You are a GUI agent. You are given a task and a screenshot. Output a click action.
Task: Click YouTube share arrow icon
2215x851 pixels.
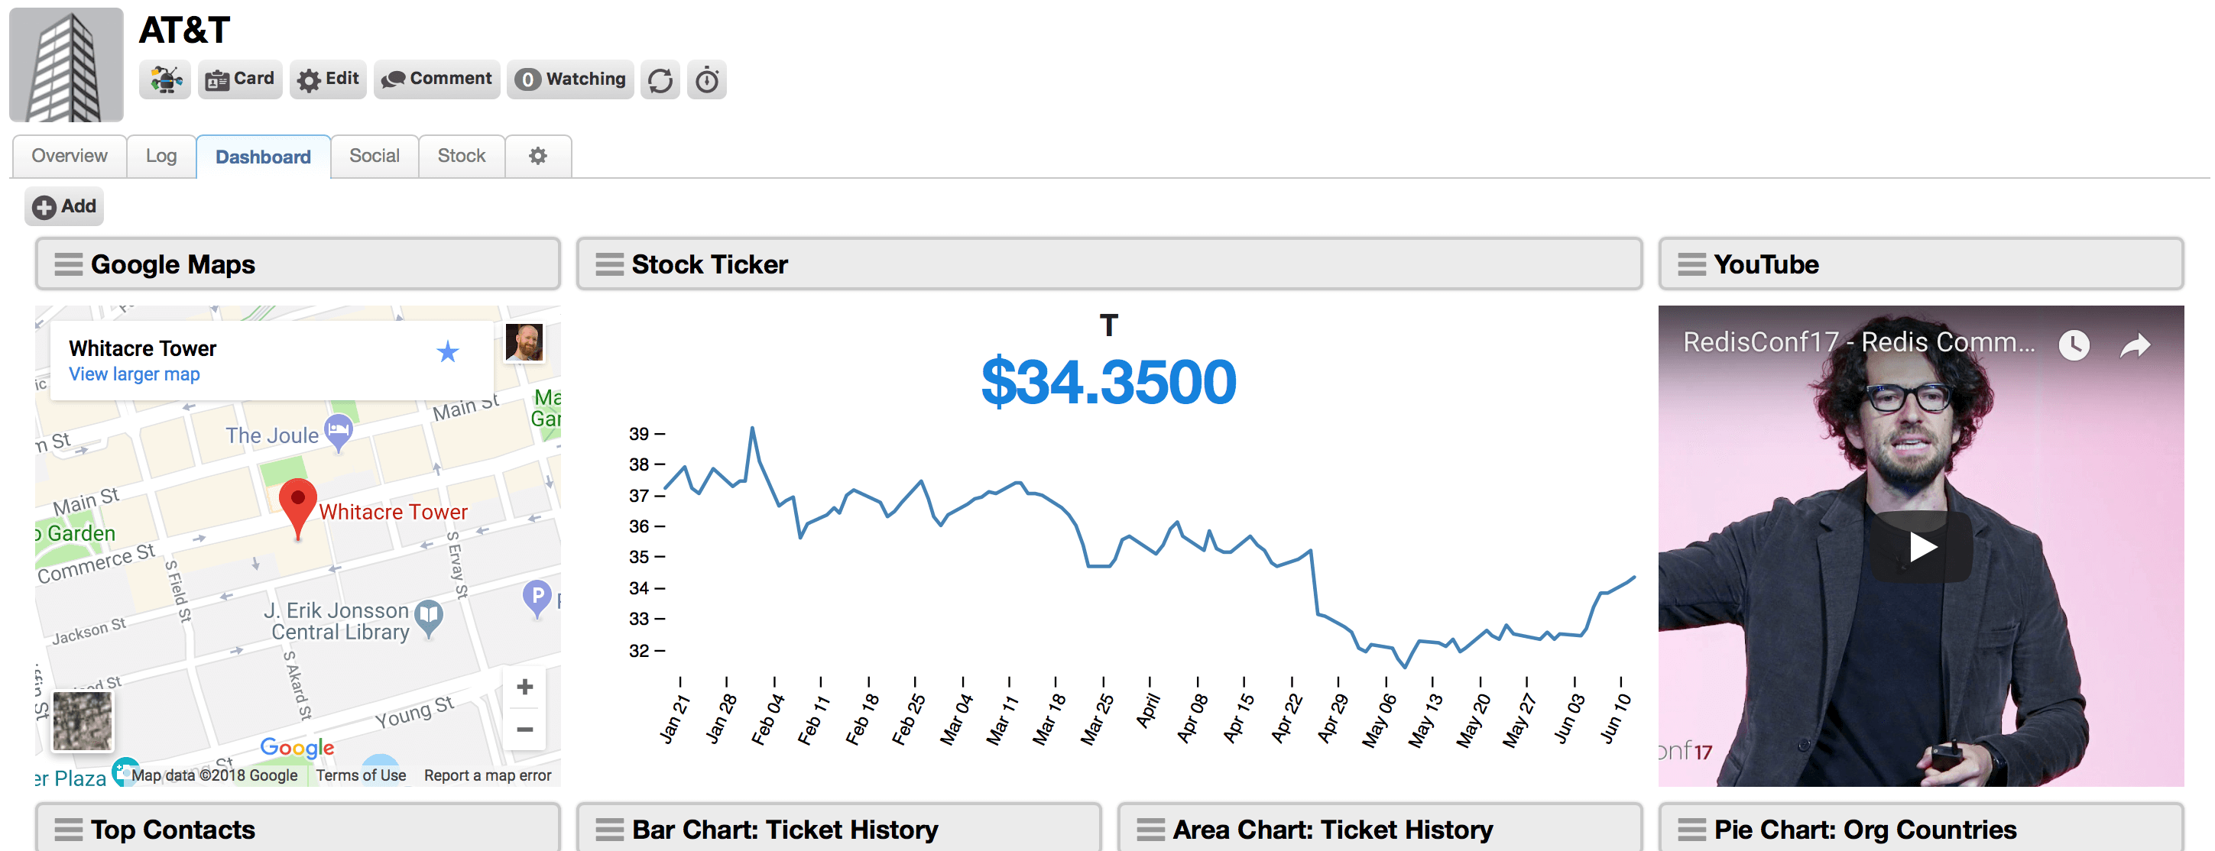click(2135, 345)
